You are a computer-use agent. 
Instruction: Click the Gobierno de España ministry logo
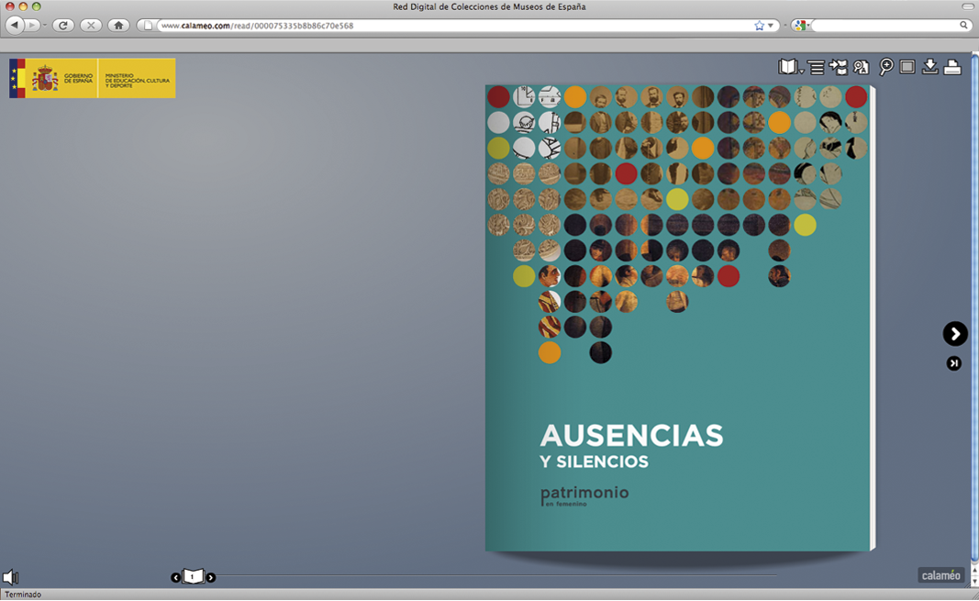93,79
